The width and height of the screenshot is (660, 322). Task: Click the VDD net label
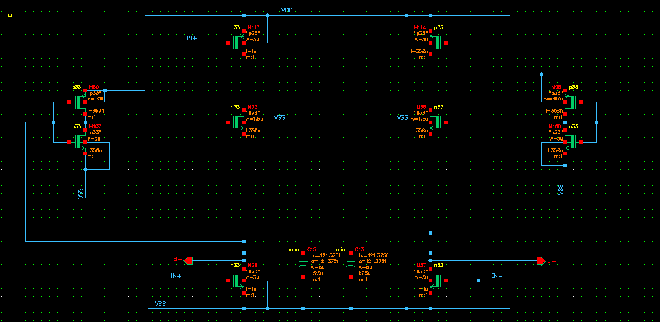287,10
